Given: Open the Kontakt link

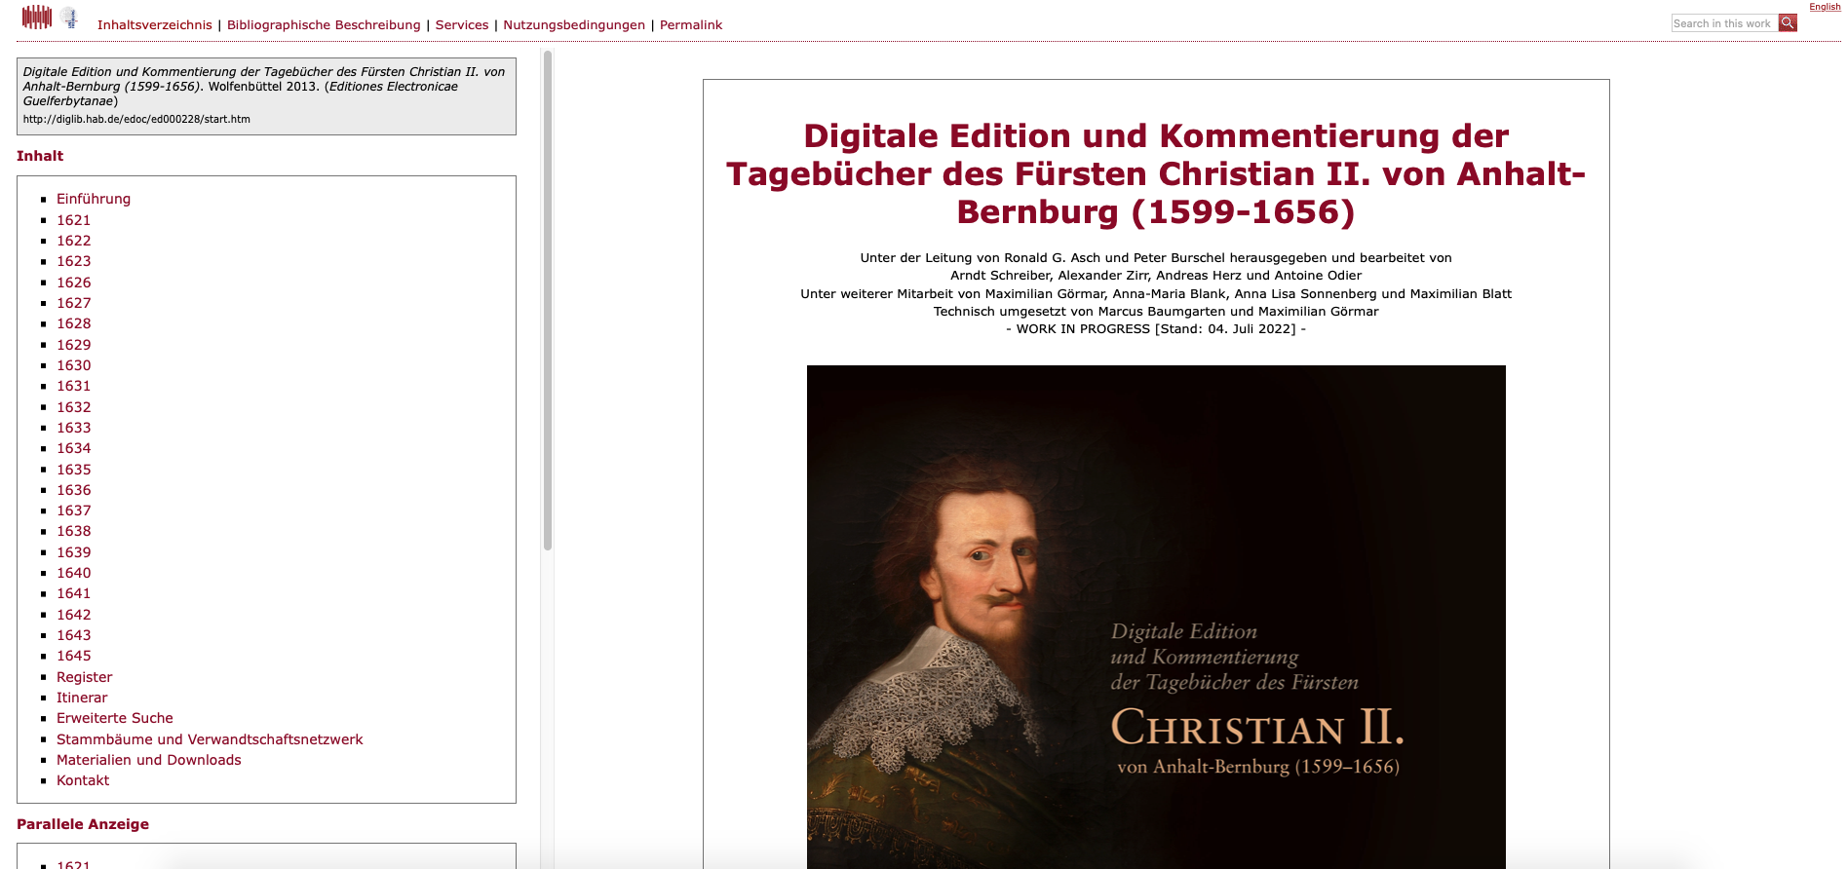Looking at the screenshot, I should (83, 780).
